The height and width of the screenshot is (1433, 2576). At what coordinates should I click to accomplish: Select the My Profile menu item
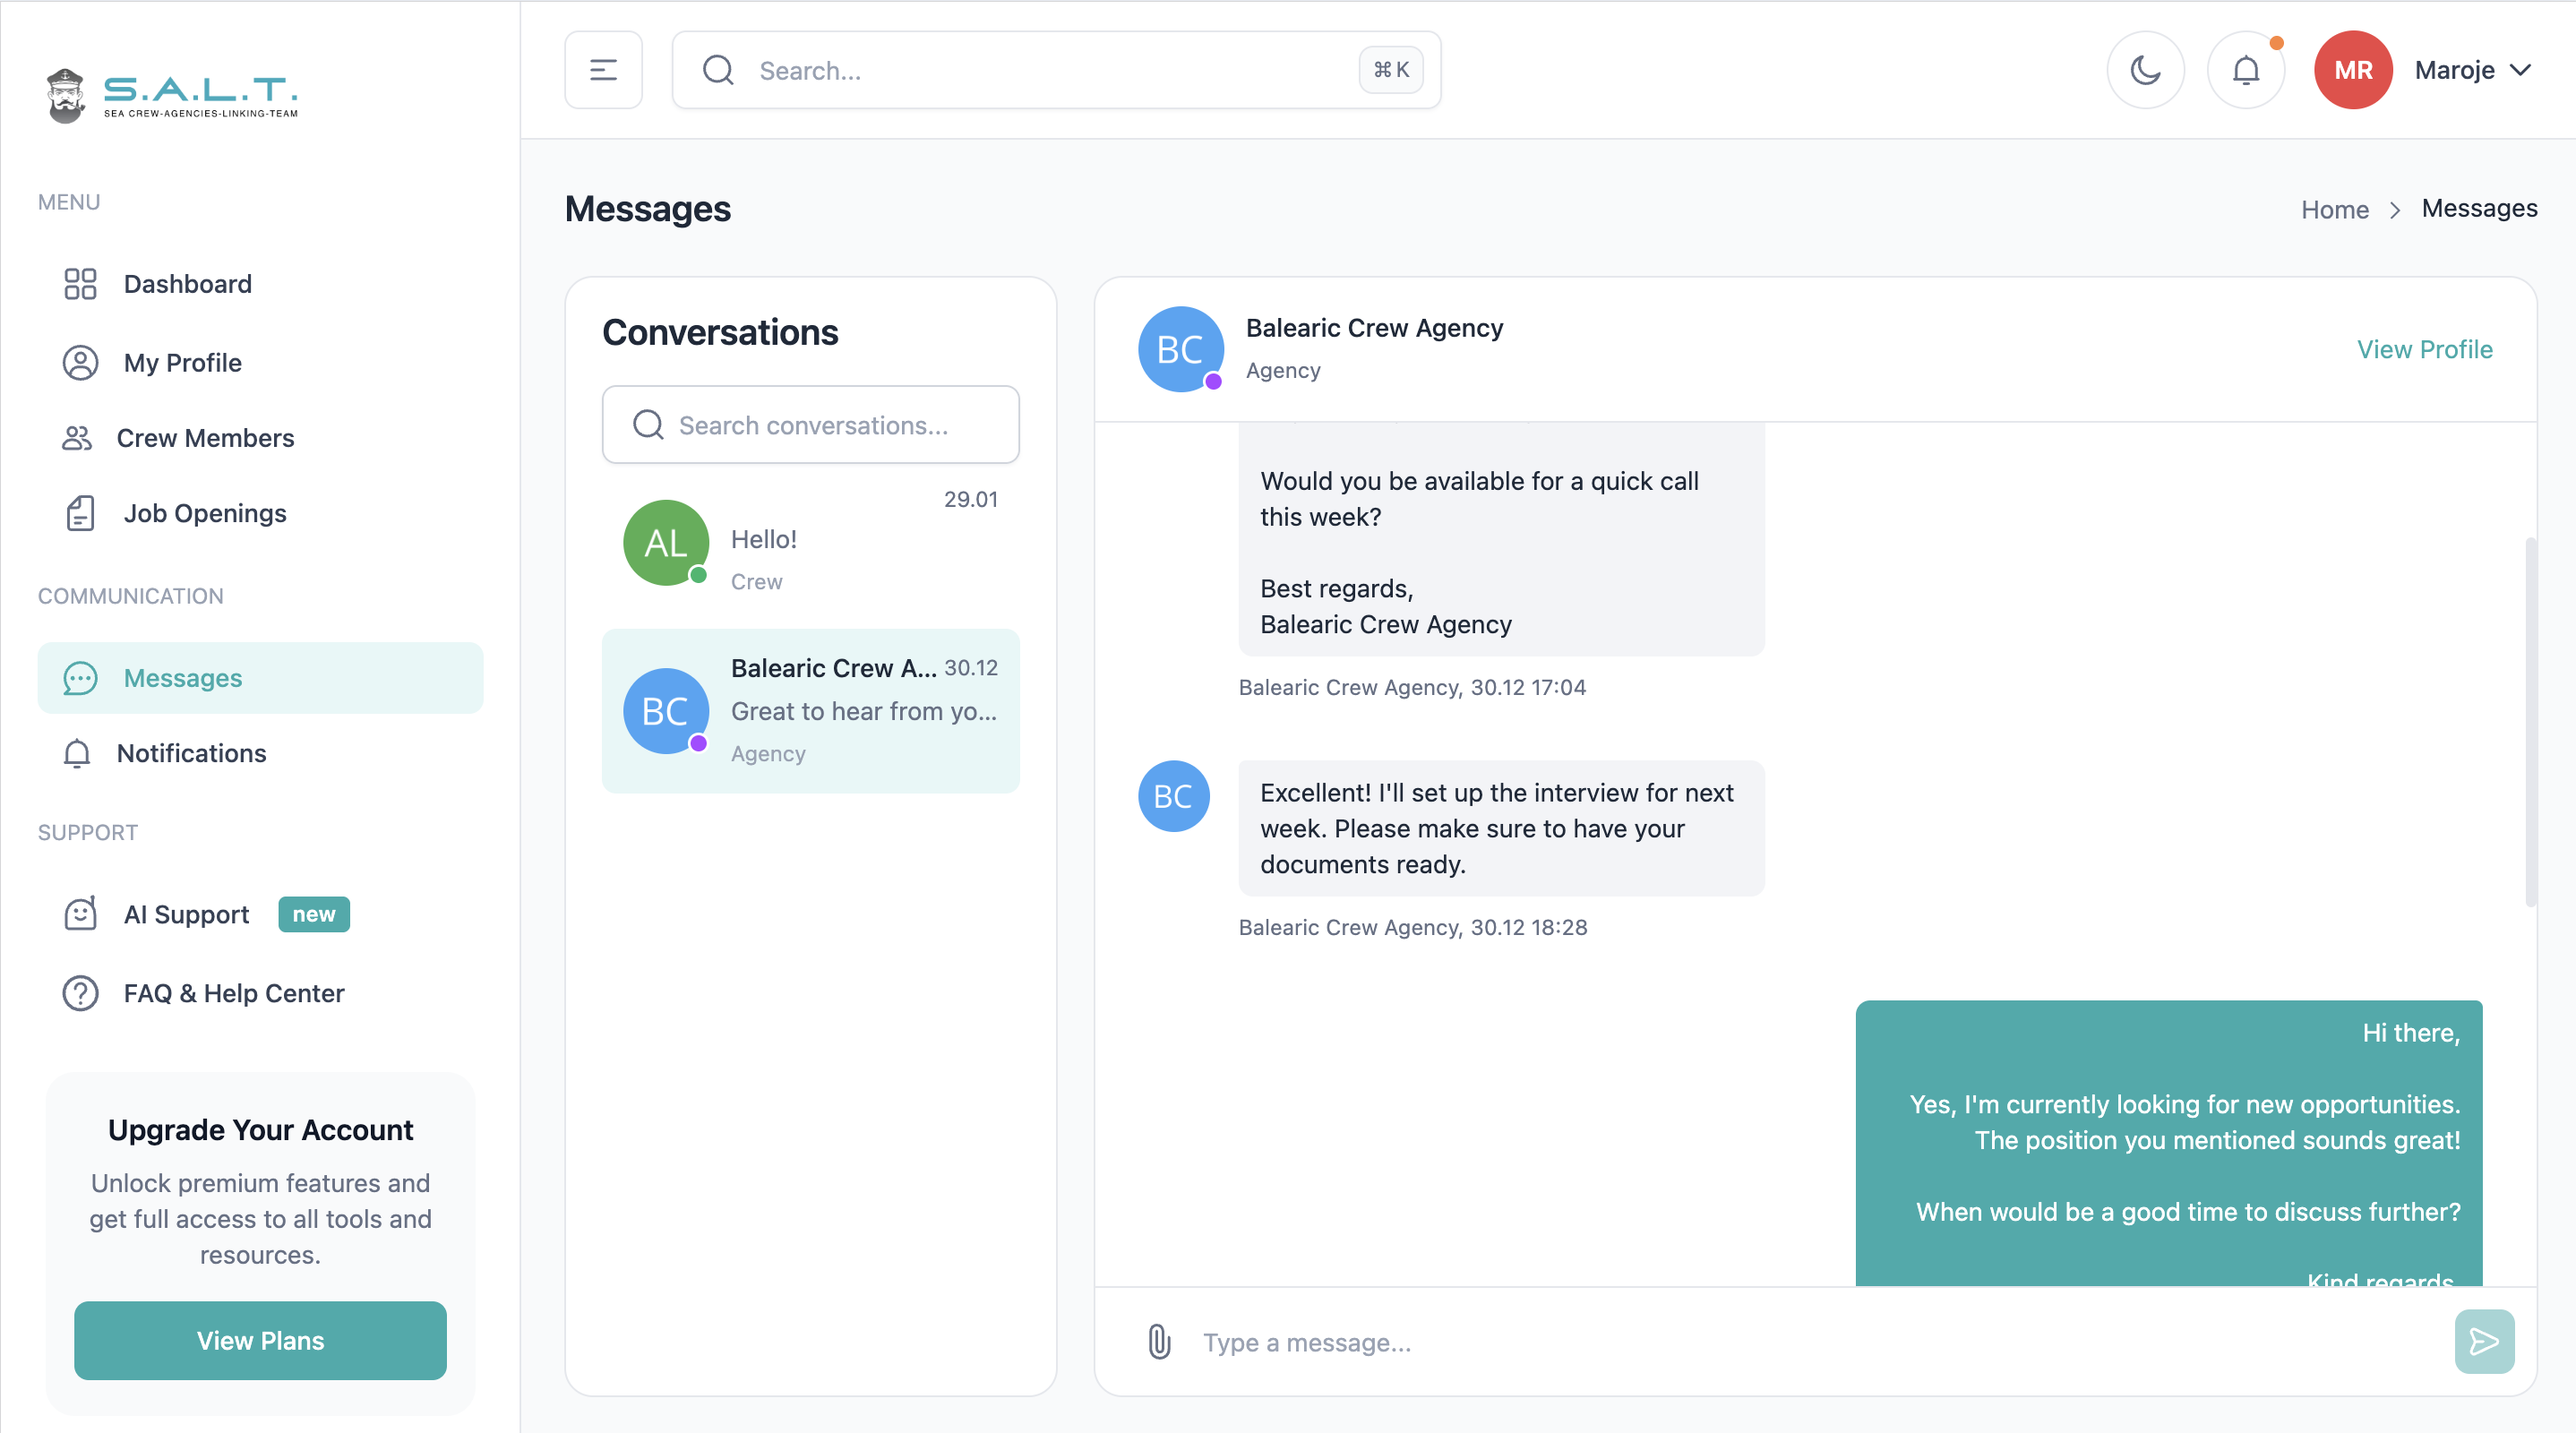point(182,363)
